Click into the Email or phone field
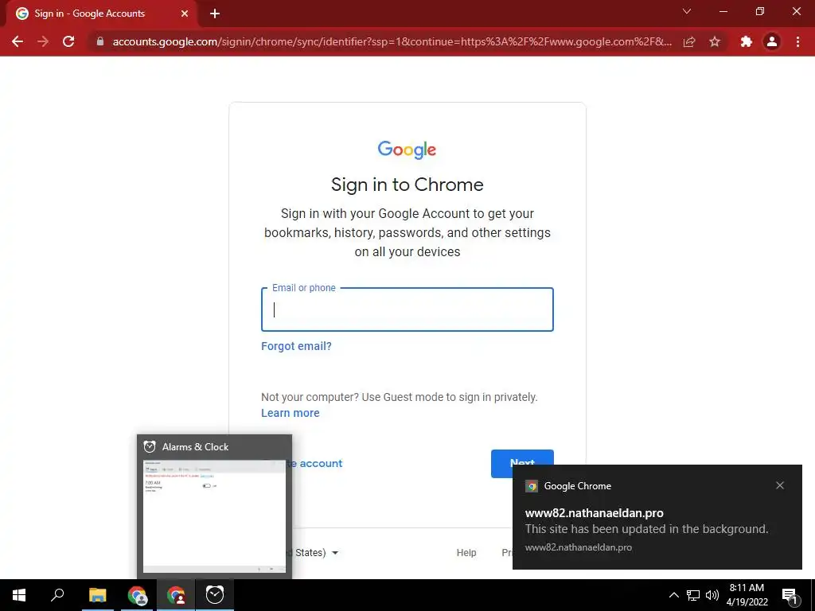The image size is (815, 611). 407,309
